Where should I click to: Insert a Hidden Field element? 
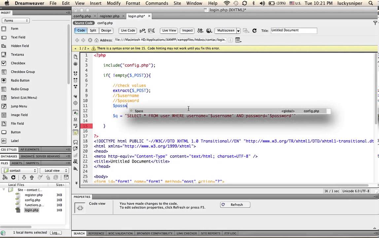click(19, 46)
